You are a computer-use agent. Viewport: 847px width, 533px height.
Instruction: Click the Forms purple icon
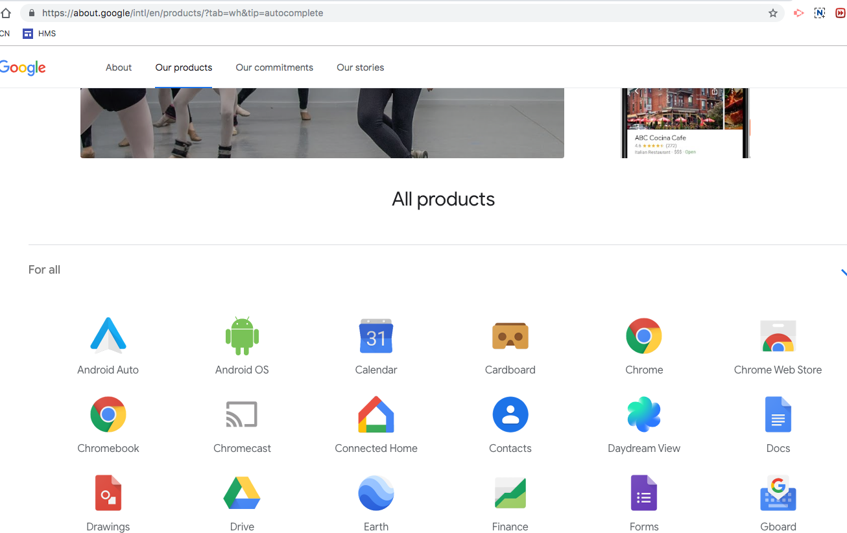tap(644, 493)
